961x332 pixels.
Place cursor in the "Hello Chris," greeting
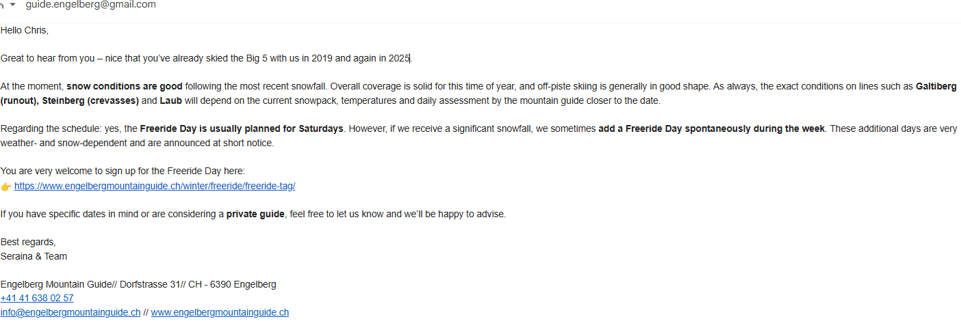pos(25,30)
